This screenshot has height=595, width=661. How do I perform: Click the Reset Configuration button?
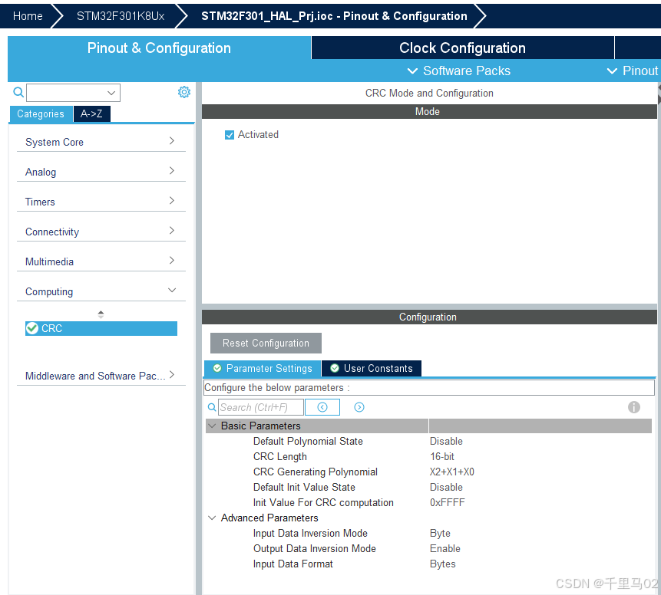266,344
